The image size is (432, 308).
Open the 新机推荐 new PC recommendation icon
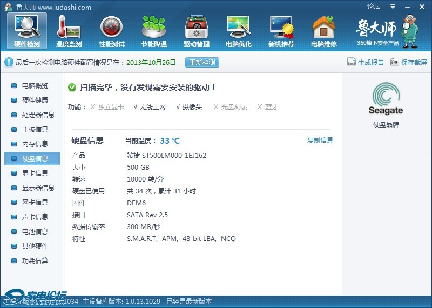click(281, 31)
